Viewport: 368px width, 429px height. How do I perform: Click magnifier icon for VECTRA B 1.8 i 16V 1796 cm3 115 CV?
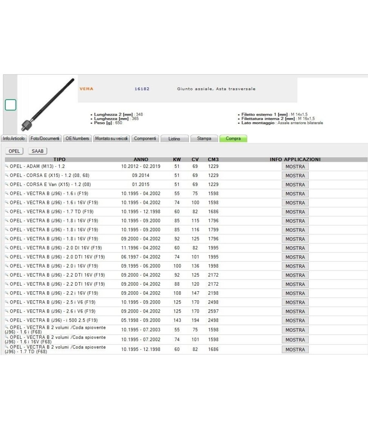pyautogui.click(x=7, y=220)
